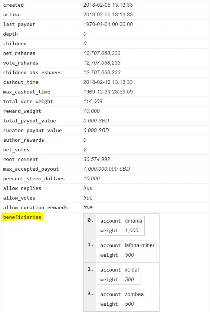
Task: Select the value 114,009
Action: [x=93, y=102]
